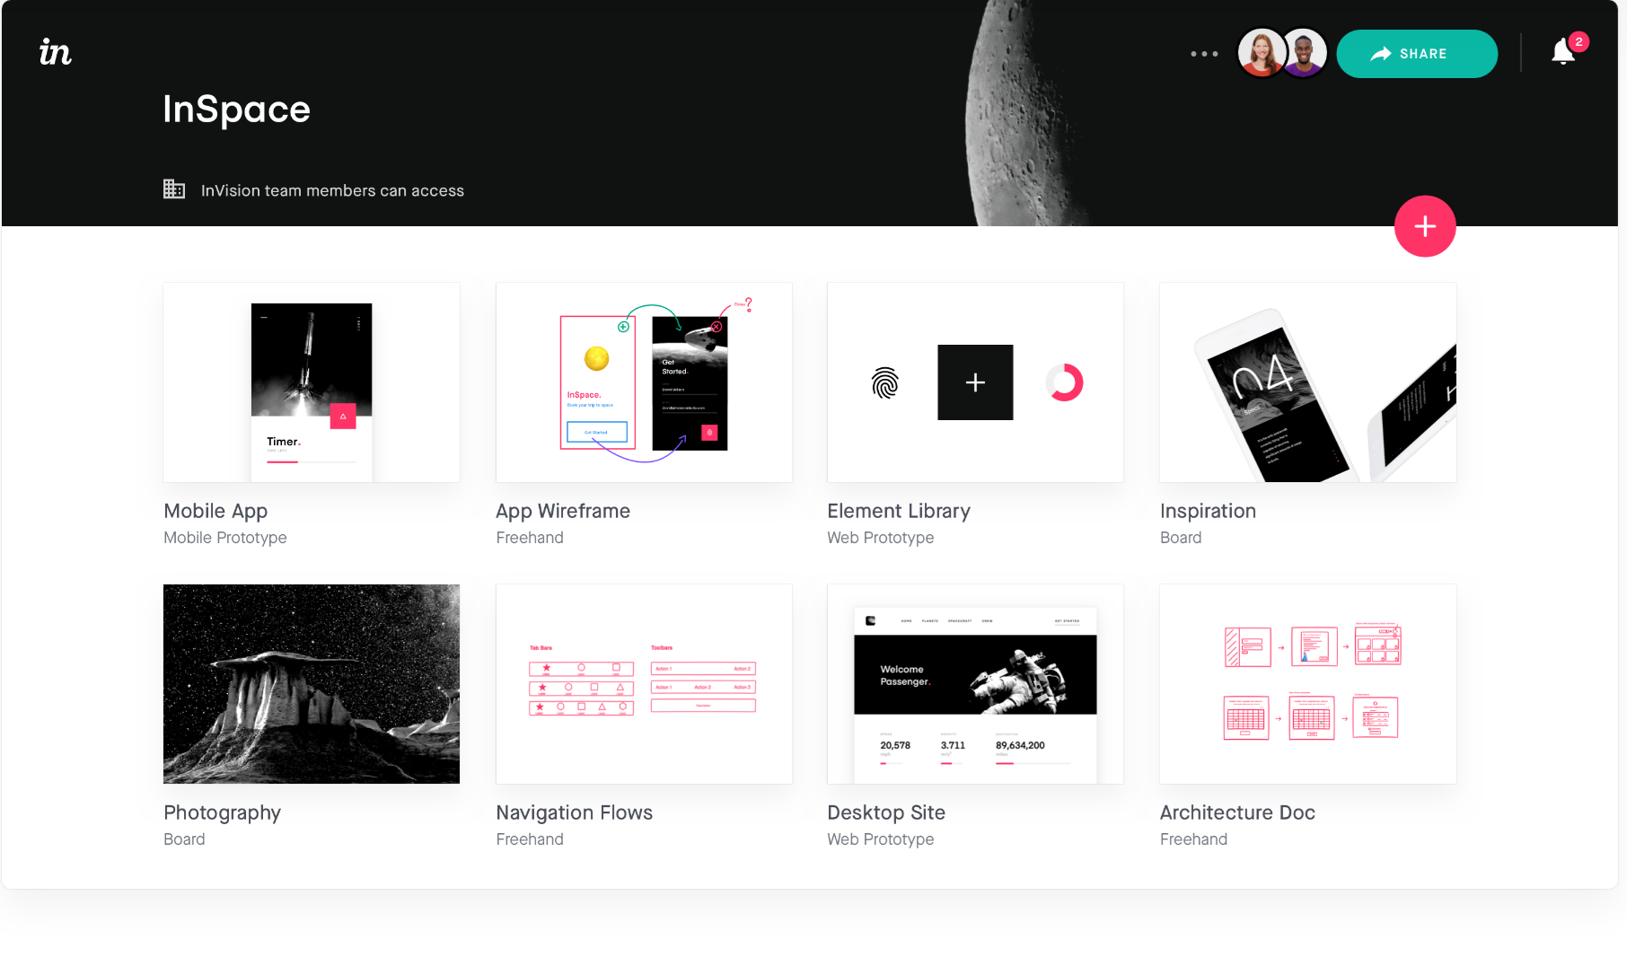Click the pink plus create button

click(1425, 226)
